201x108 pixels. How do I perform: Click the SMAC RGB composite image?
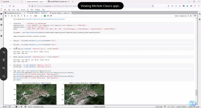click(84, 95)
